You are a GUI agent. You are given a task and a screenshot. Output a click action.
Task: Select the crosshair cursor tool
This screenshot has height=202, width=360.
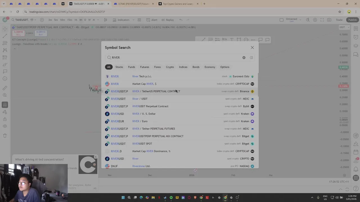5,29
